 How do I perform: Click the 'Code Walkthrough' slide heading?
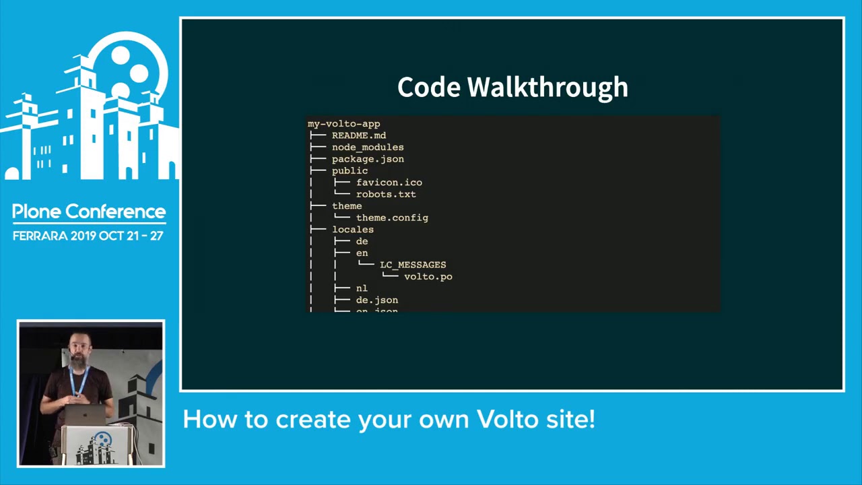pyautogui.click(x=512, y=88)
